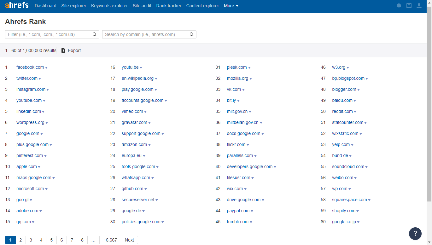Open the wix.com link
432x245 pixels.
[235, 189]
